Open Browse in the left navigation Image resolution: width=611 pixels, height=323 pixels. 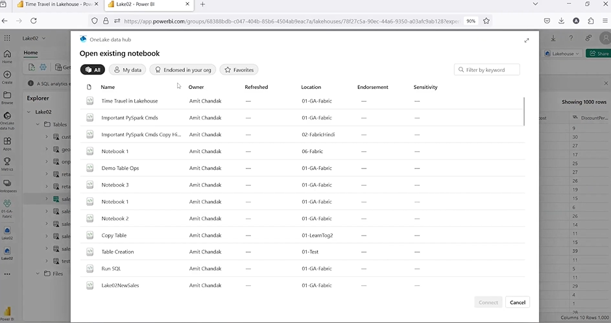coord(7,98)
